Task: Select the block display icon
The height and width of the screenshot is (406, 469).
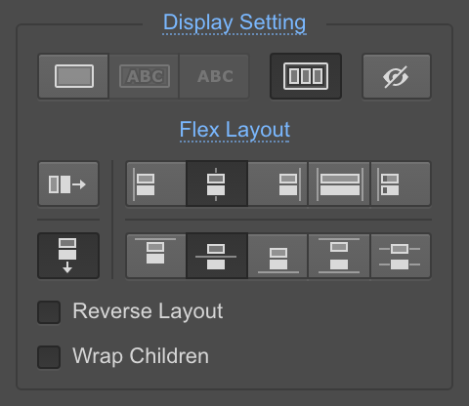Action: (73, 76)
